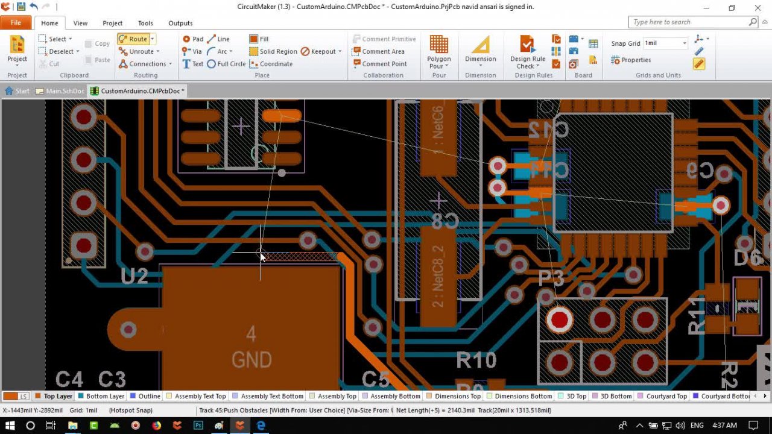The image size is (772, 434).
Task: Add a Comment Area
Action: pyautogui.click(x=379, y=51)
